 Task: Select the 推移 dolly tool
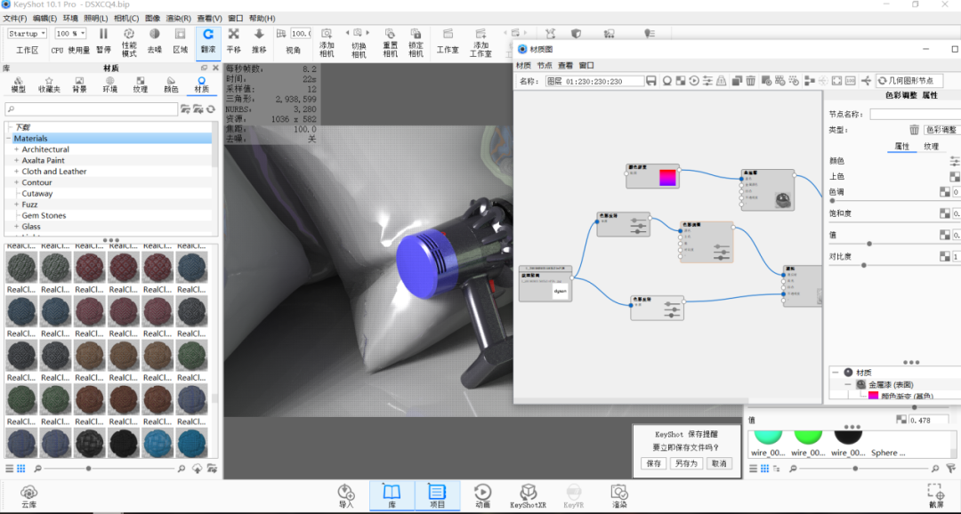point(259,42)
